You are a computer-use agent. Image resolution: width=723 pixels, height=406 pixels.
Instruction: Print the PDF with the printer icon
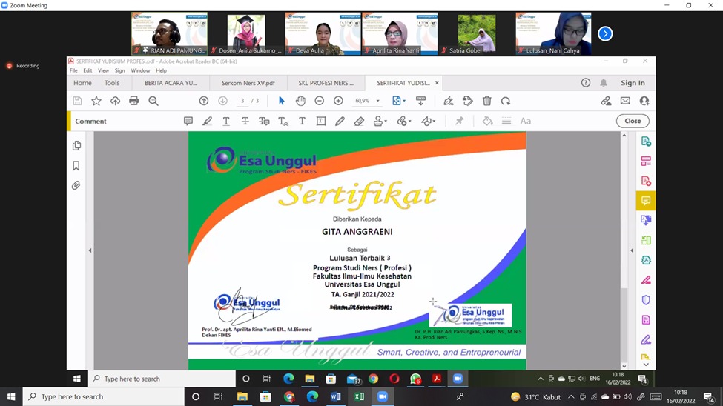134,101
